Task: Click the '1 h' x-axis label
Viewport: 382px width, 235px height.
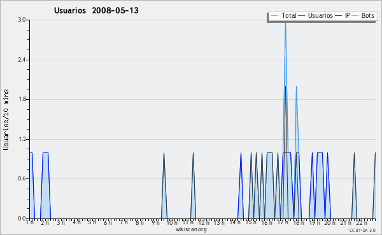Action: [x=30, y=222]
